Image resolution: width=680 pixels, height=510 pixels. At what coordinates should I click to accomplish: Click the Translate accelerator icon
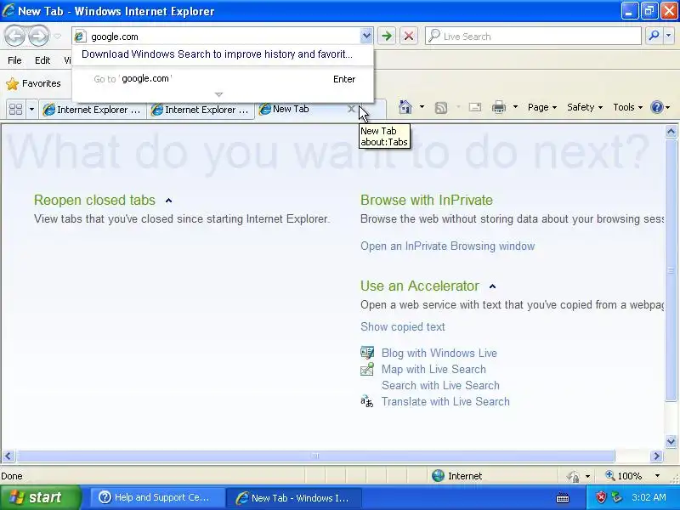(367, 401)
